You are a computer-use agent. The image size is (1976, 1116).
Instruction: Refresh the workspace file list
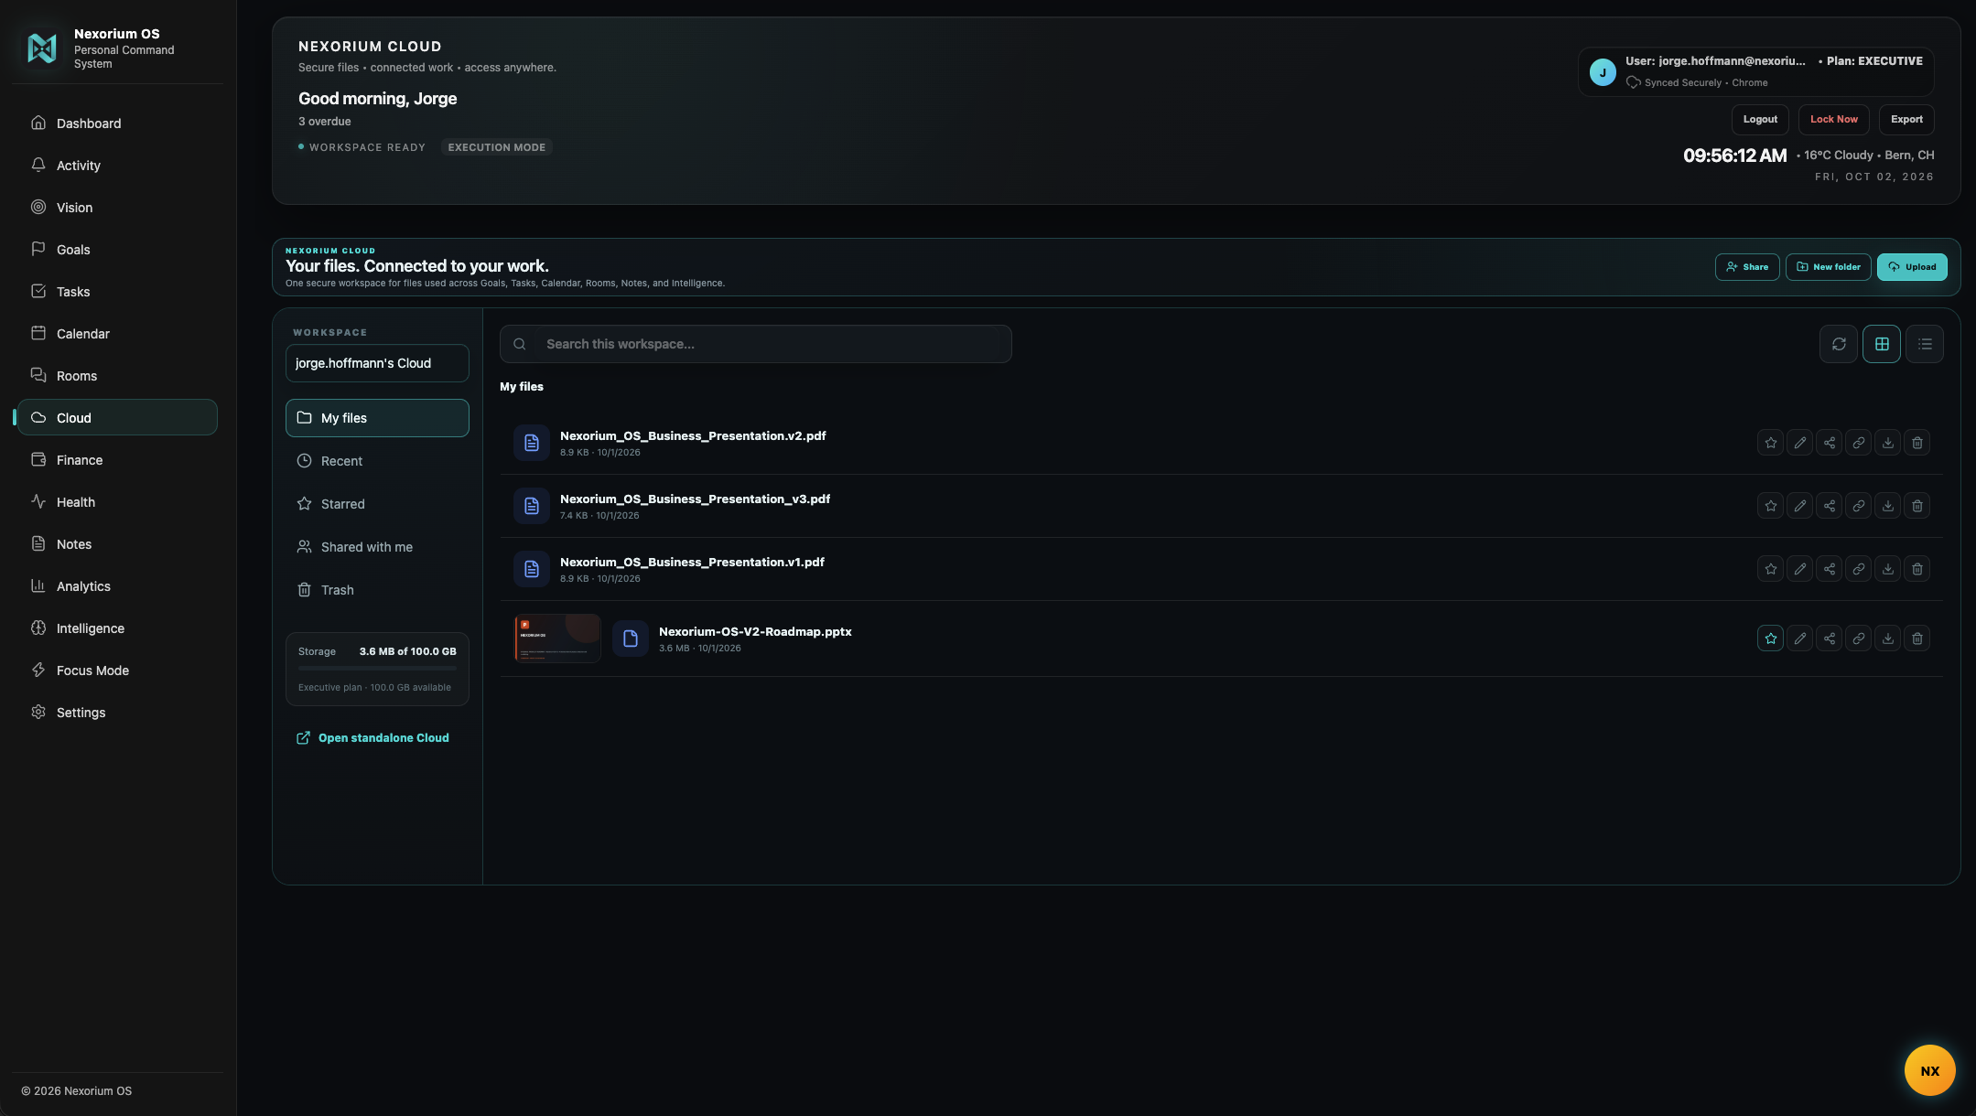1838,344
